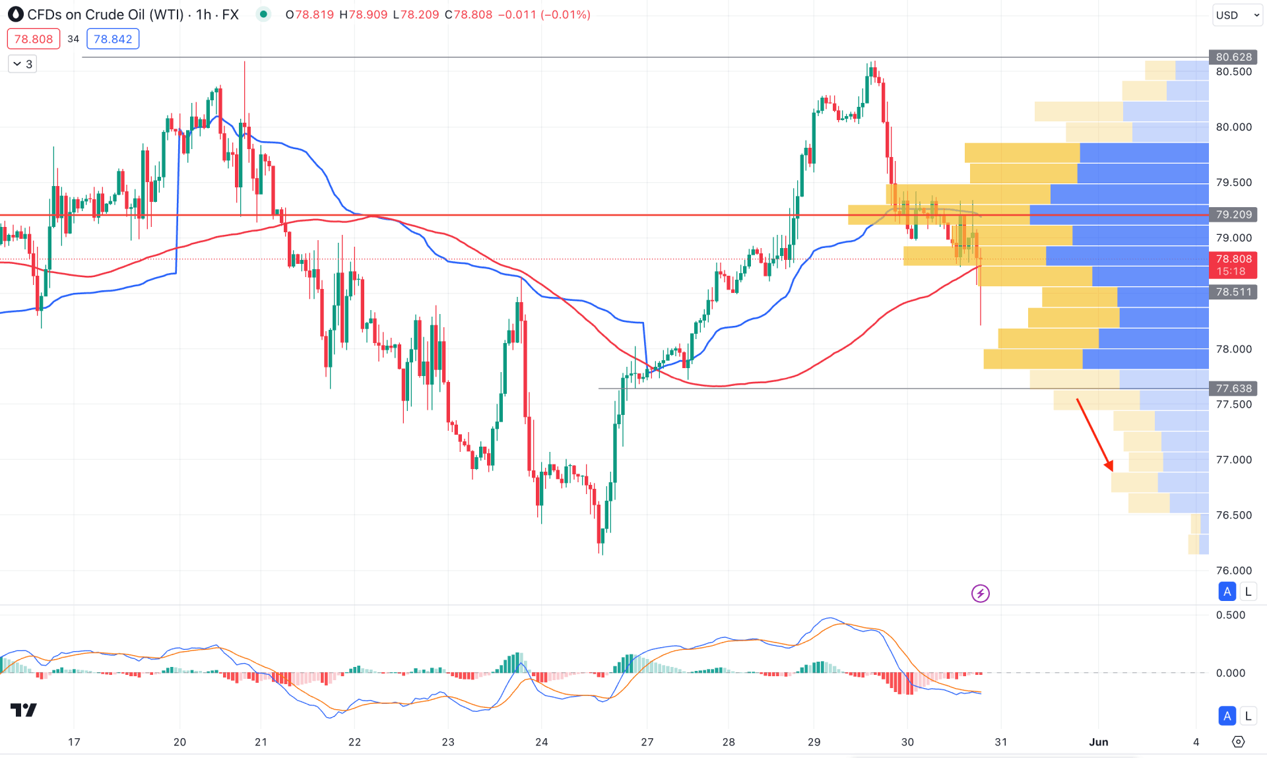Click the TradingView logo in the lower left
The image size is (1267, 758).
pyautogui.click(x=24, y=710)
